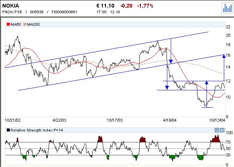Click the 4/22/03 date axis label

(x=59, y=120)
